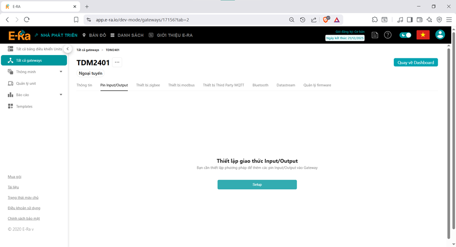Expand the Báo cáo sidebar menu
Image resolution: width=456 pixels, height=247 pixels.
click(x=61, y=95)
